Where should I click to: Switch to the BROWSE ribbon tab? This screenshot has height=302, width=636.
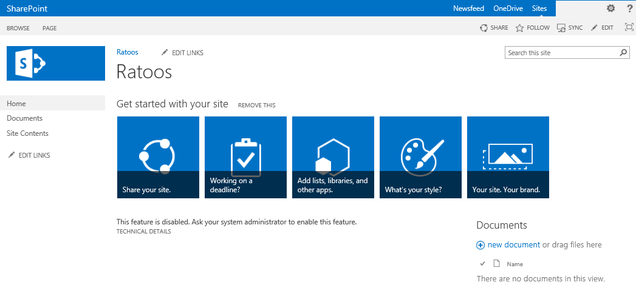18,29
